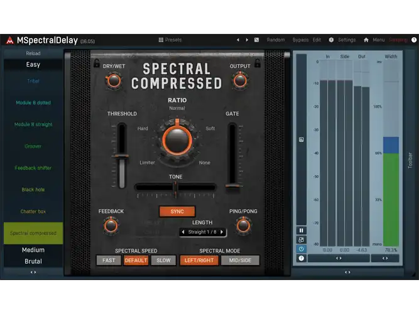Click red Sleeping status text
419x314 pixels.
398,40
